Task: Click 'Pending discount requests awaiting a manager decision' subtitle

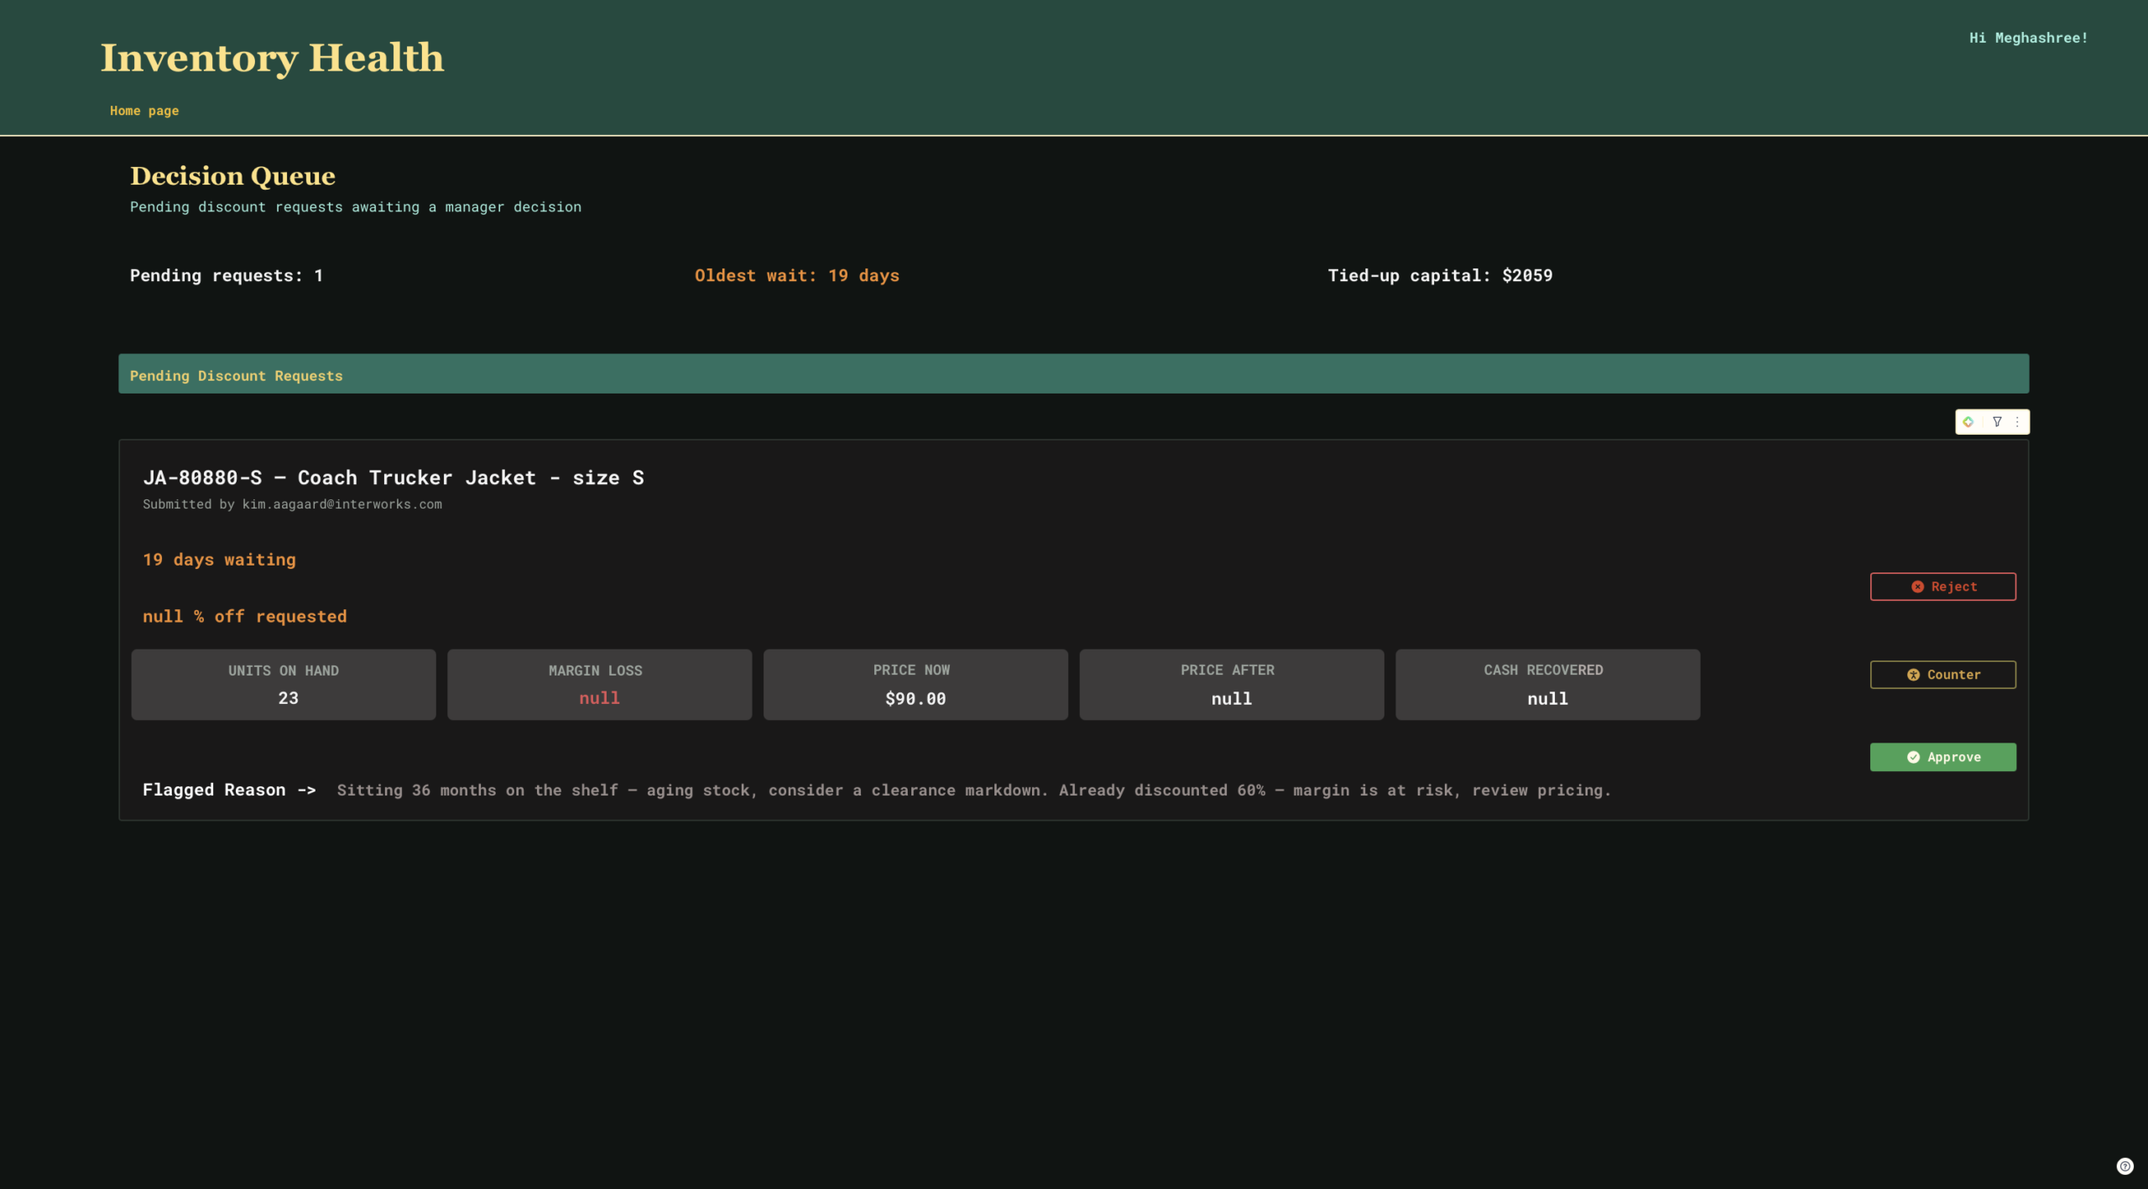Action: click(x=356, y=207)
